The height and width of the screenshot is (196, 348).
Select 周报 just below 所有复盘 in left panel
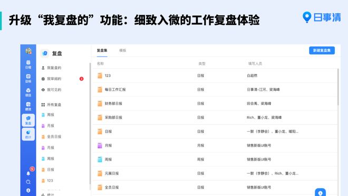pos(51,115)
